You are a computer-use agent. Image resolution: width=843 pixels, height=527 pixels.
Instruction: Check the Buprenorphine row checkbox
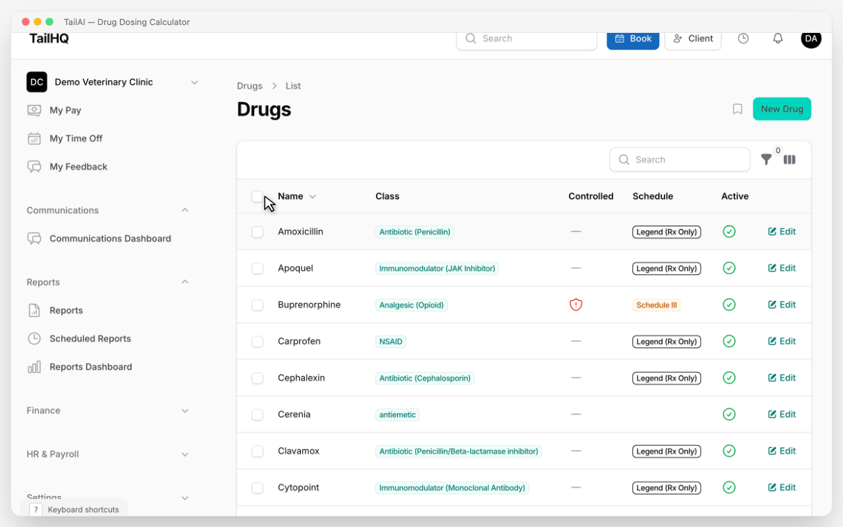click(x=258, y=304)
